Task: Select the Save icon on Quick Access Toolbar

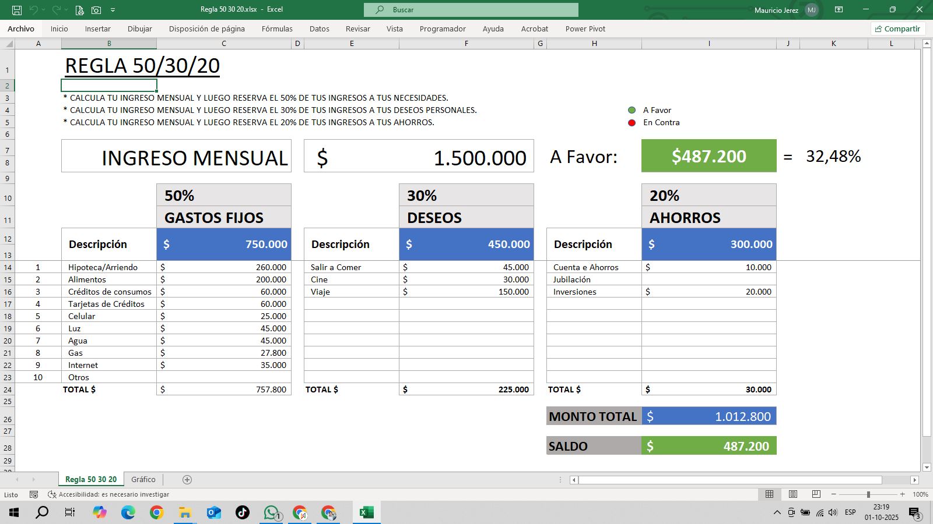Action: [x=17, y=9]
